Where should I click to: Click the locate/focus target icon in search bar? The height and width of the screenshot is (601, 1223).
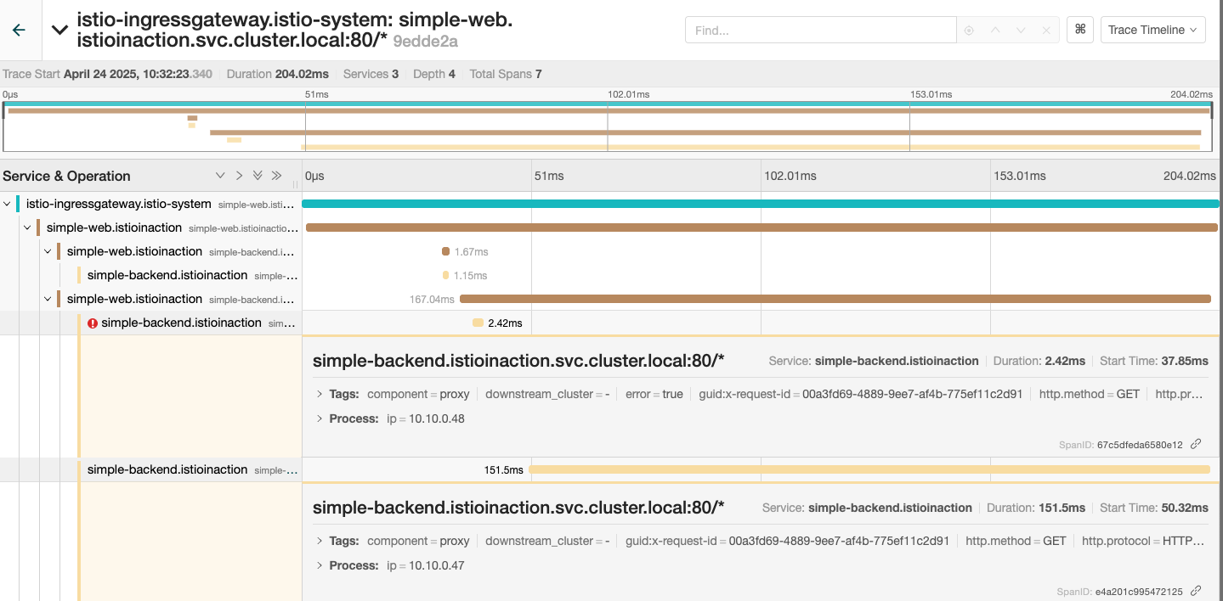click(969, 31)
